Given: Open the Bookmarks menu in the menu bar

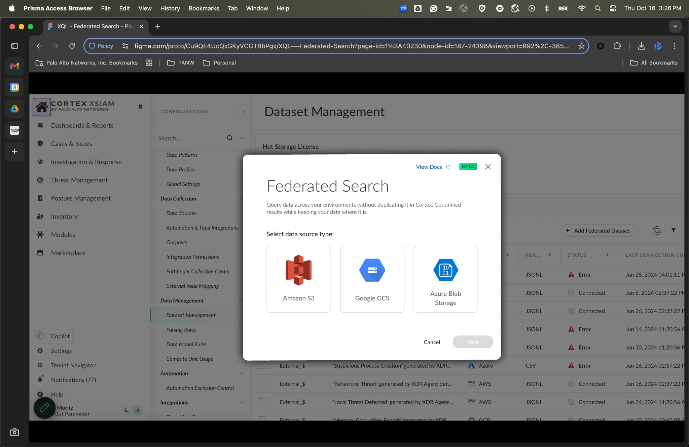Looking at the screenshot, I should [204, 8].
